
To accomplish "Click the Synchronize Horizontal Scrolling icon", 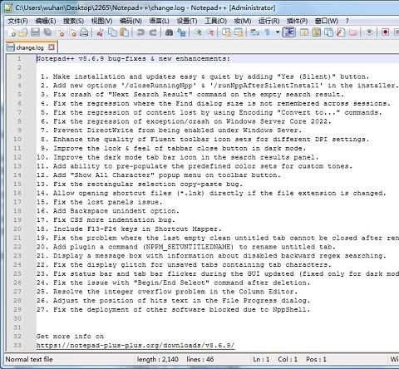I will 239,32.
